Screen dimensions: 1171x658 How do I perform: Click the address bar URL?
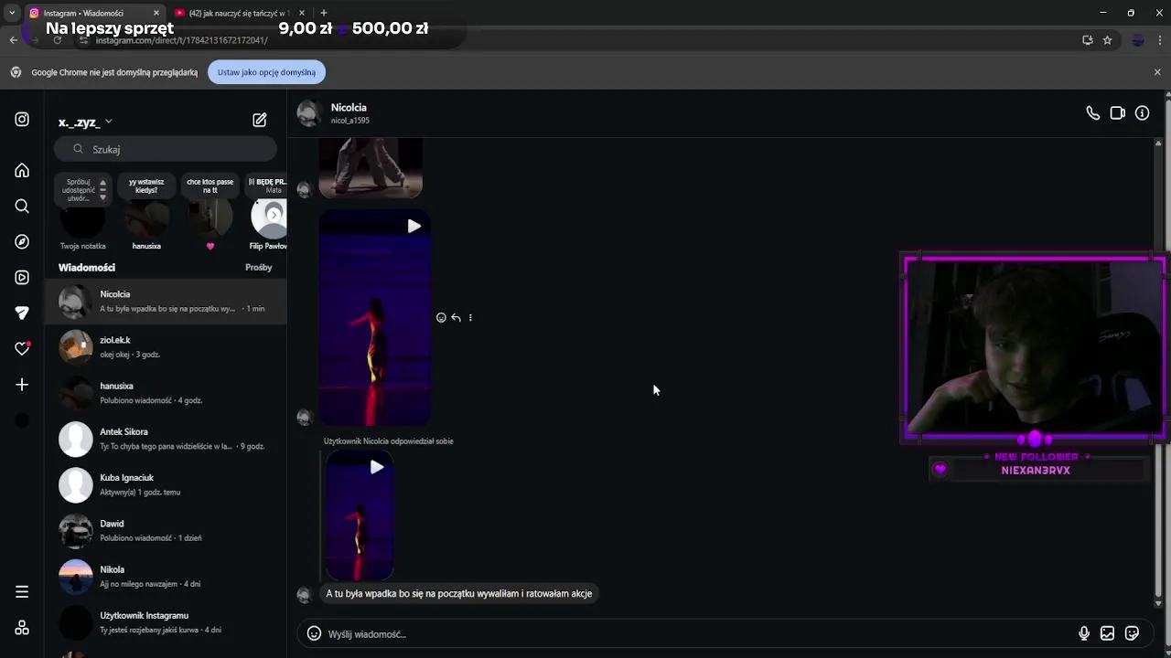[181, 40]
